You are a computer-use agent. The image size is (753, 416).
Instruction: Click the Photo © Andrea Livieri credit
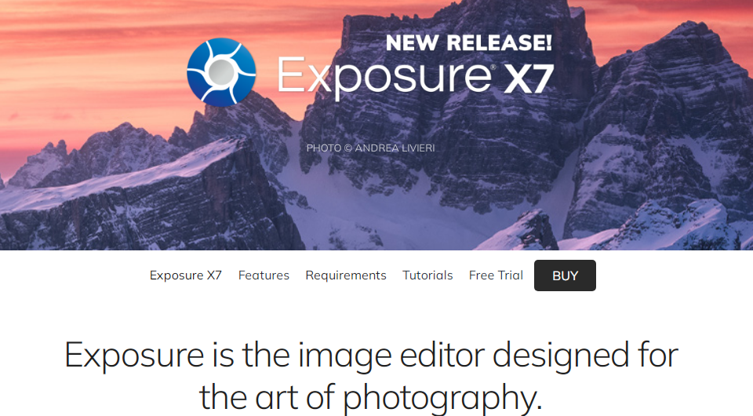click(x=371, y=148)
